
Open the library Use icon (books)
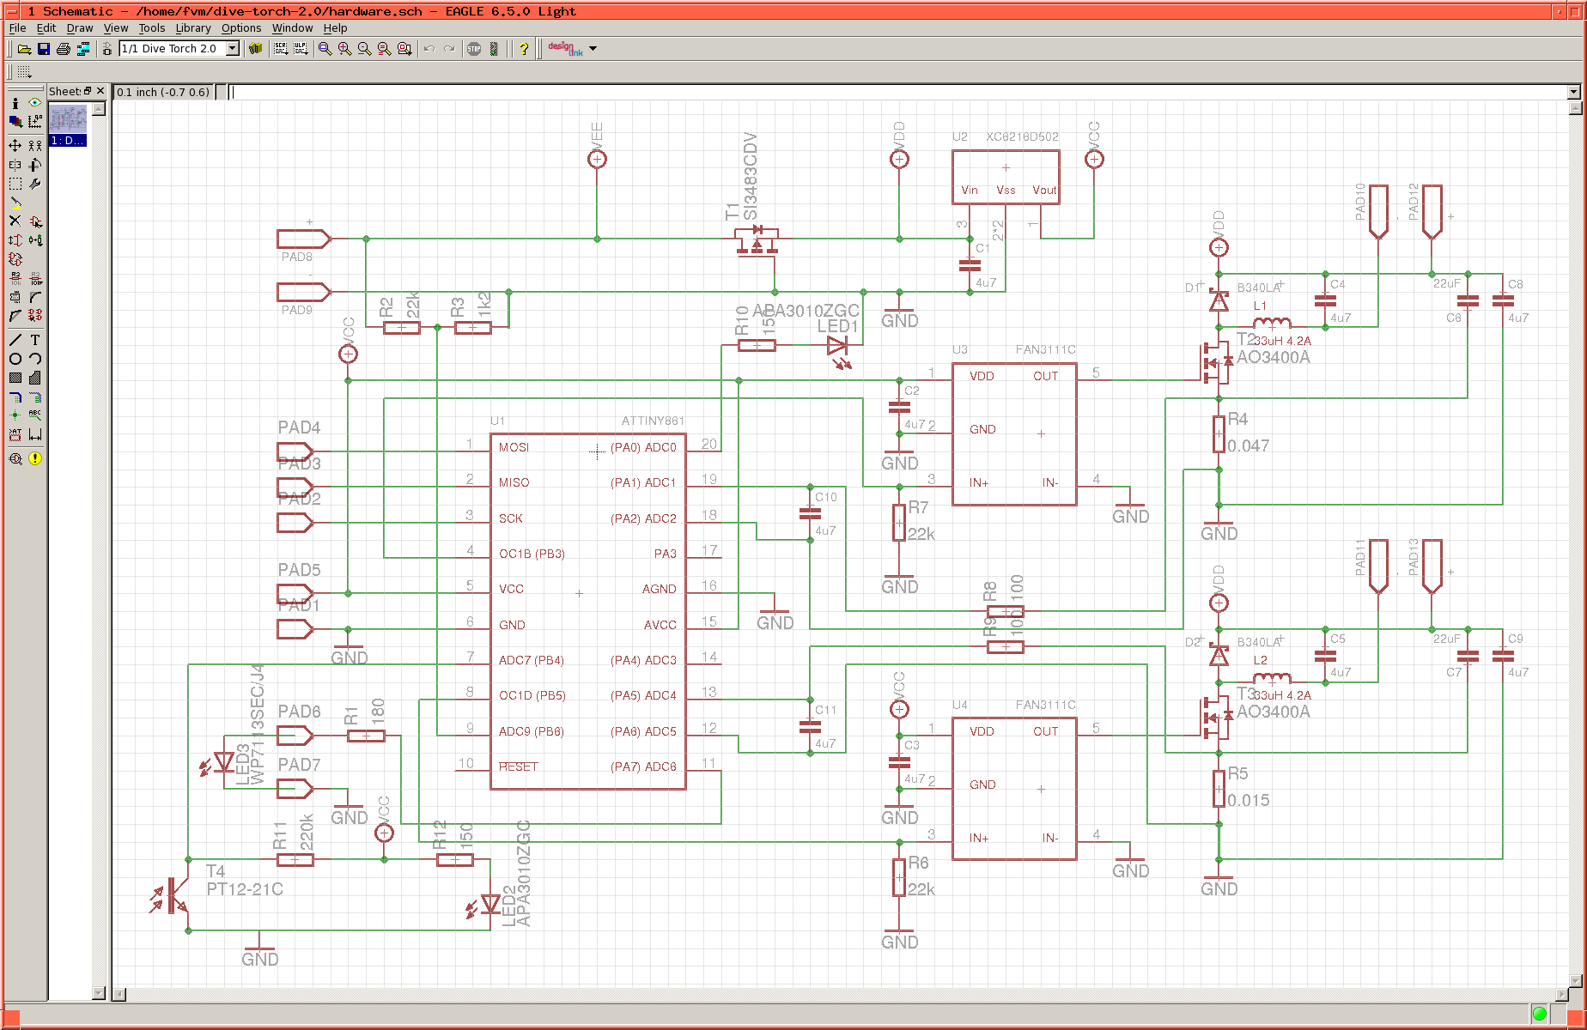click(255, 49)
